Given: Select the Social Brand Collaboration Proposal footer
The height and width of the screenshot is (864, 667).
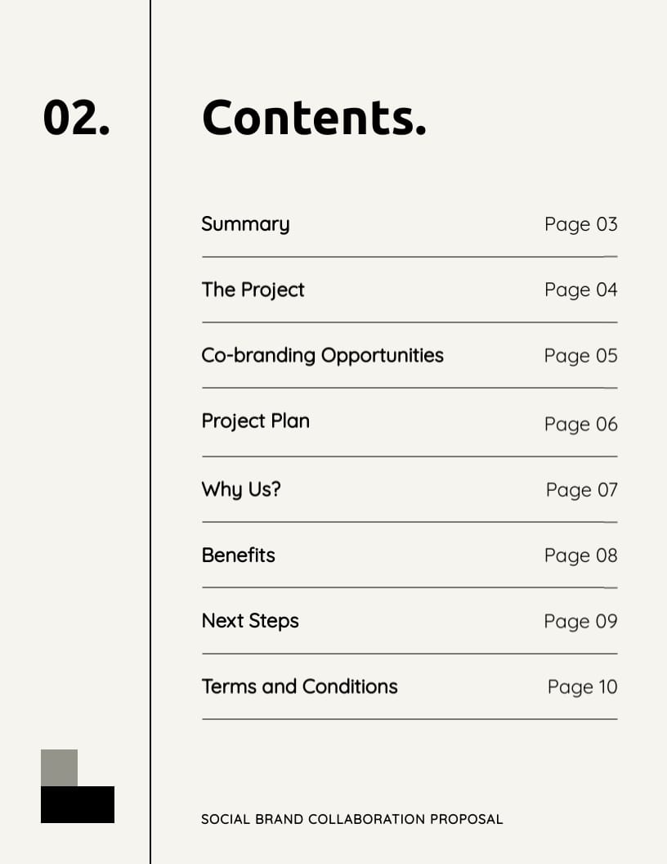Looking at the screenshot, I should (352, 819).
